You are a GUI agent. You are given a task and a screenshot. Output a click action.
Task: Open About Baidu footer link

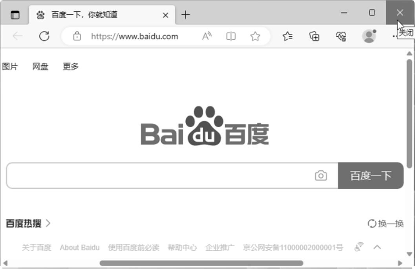click(x=80, y=247)
